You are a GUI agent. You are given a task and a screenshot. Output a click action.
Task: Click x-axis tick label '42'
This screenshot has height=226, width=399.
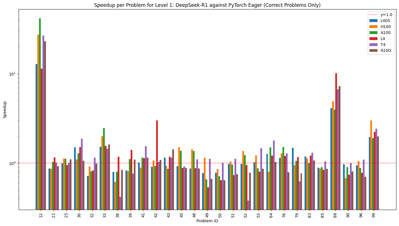tap(156, 215)
